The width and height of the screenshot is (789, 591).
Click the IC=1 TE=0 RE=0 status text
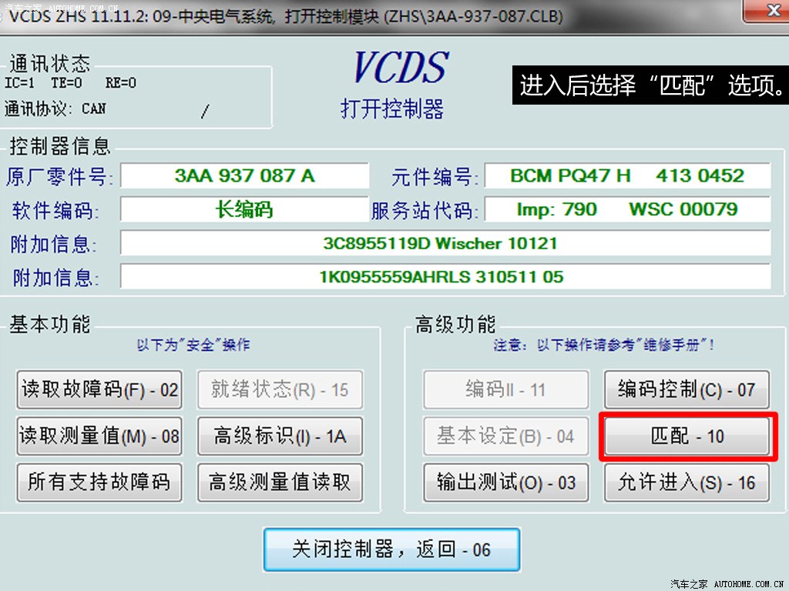70,83
